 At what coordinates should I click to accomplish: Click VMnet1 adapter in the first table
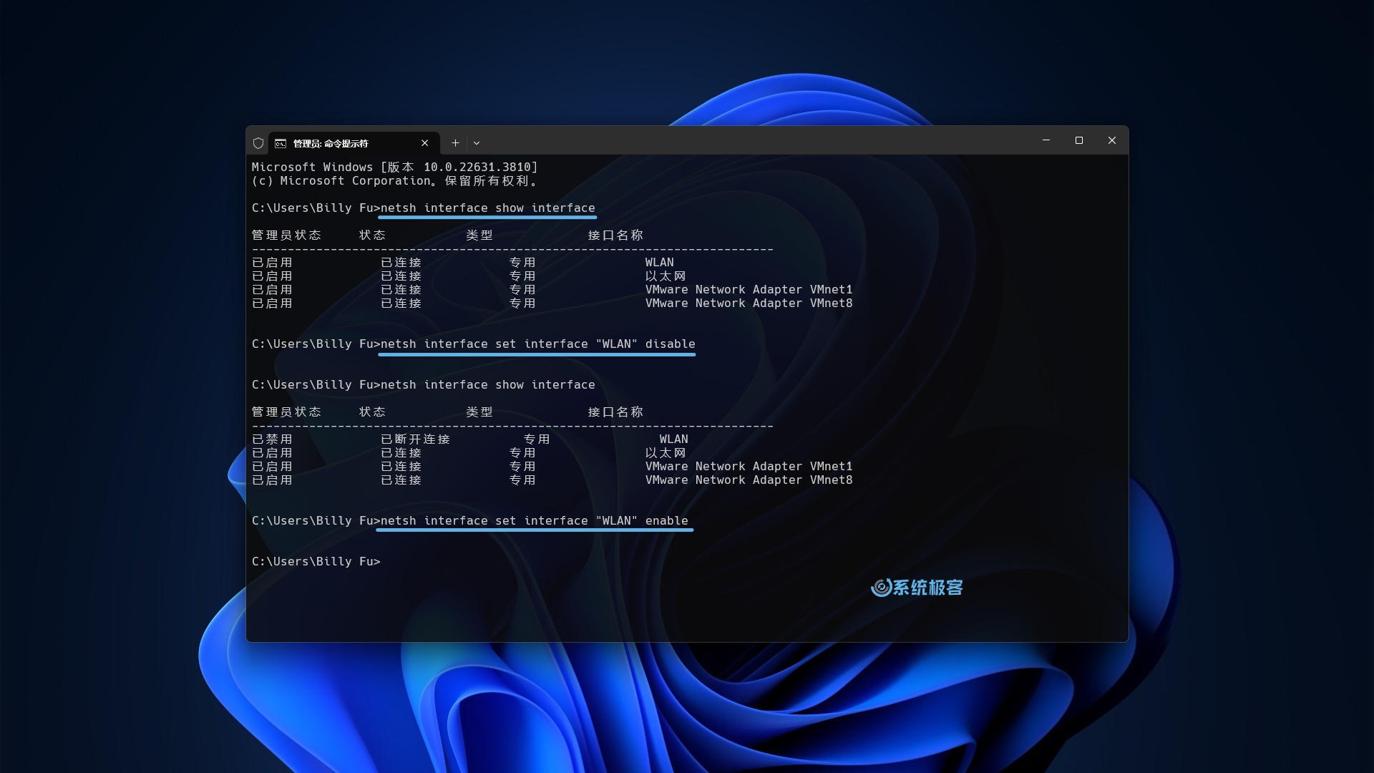point(749,290)
